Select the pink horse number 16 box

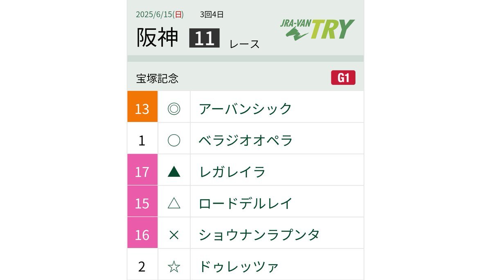pyautogui.click(x=142, y=233)
